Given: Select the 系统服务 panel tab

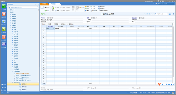Looking at the screenshot, I should tap(23, 90).
